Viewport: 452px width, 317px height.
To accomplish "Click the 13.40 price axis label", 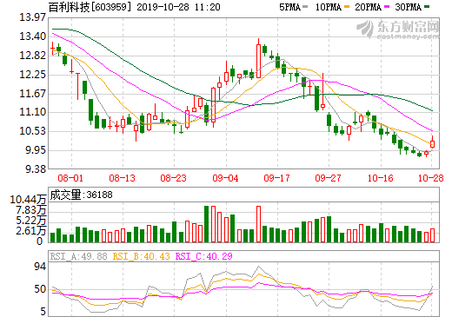I will (x=32, y=36).
